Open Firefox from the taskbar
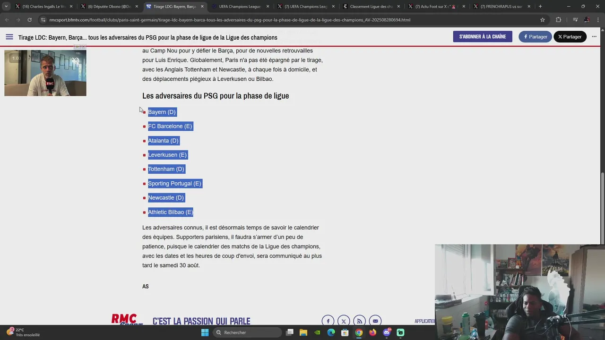 373,332
